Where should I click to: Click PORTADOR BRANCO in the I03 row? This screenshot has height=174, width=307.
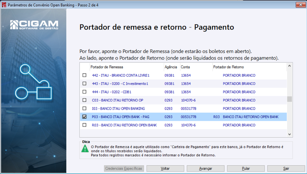coord(239,108)
